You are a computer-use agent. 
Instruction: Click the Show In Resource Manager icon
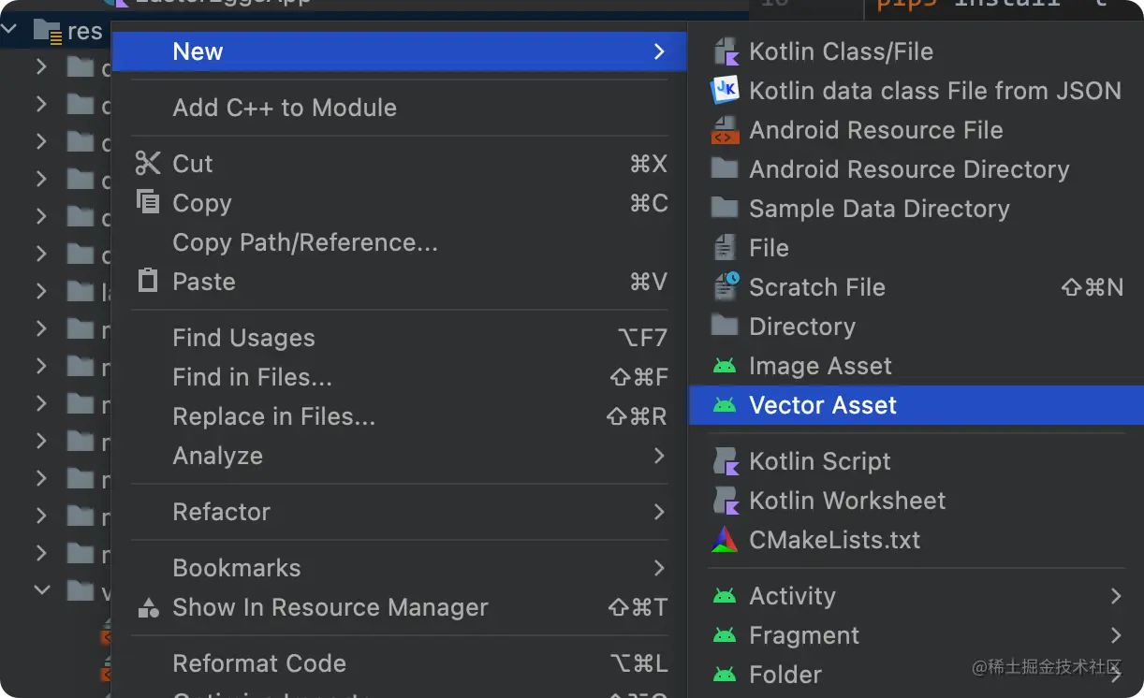148,608
